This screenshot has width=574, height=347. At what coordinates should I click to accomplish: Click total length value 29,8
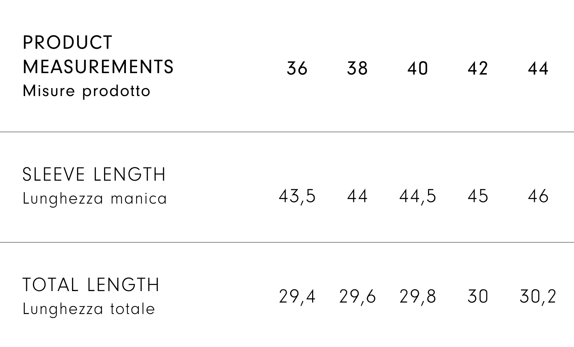(418, 297)
